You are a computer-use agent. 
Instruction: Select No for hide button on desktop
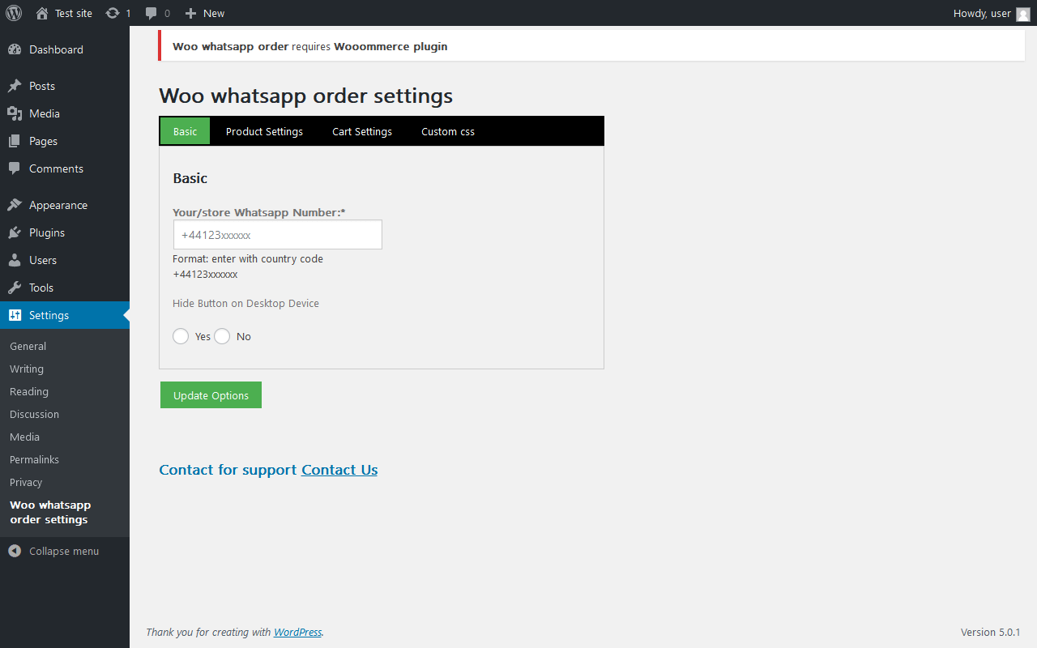click(222, 336)
